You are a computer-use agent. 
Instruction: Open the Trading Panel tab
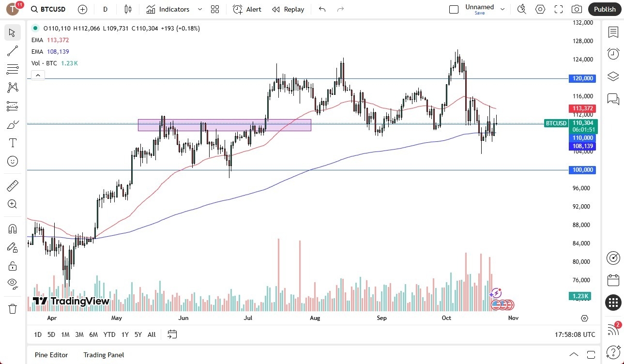103,355
